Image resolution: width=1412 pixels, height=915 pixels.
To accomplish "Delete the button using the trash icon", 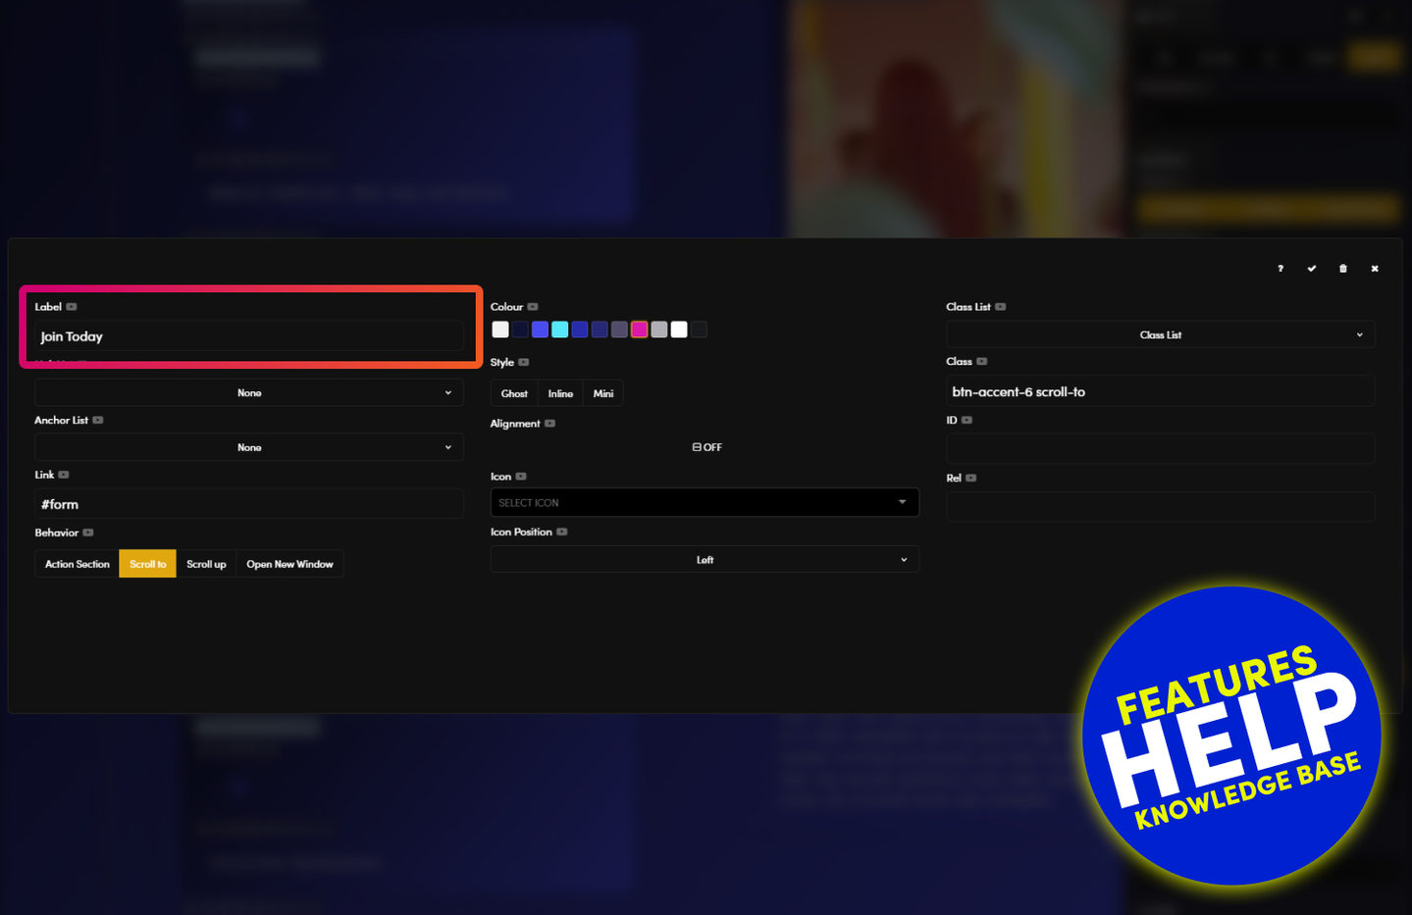I will (1343, 269).
